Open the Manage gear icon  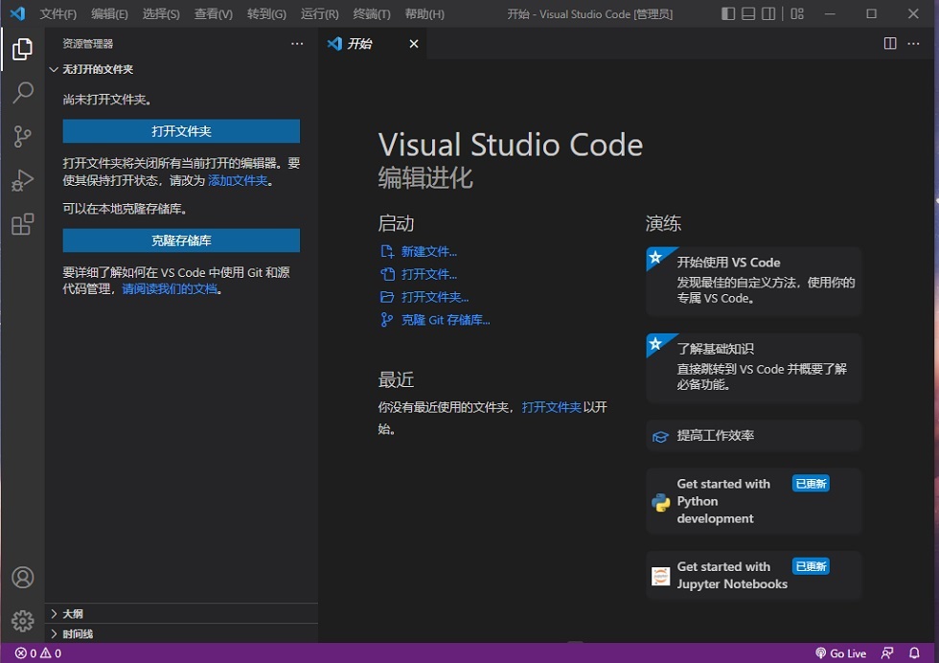(23, 621)
